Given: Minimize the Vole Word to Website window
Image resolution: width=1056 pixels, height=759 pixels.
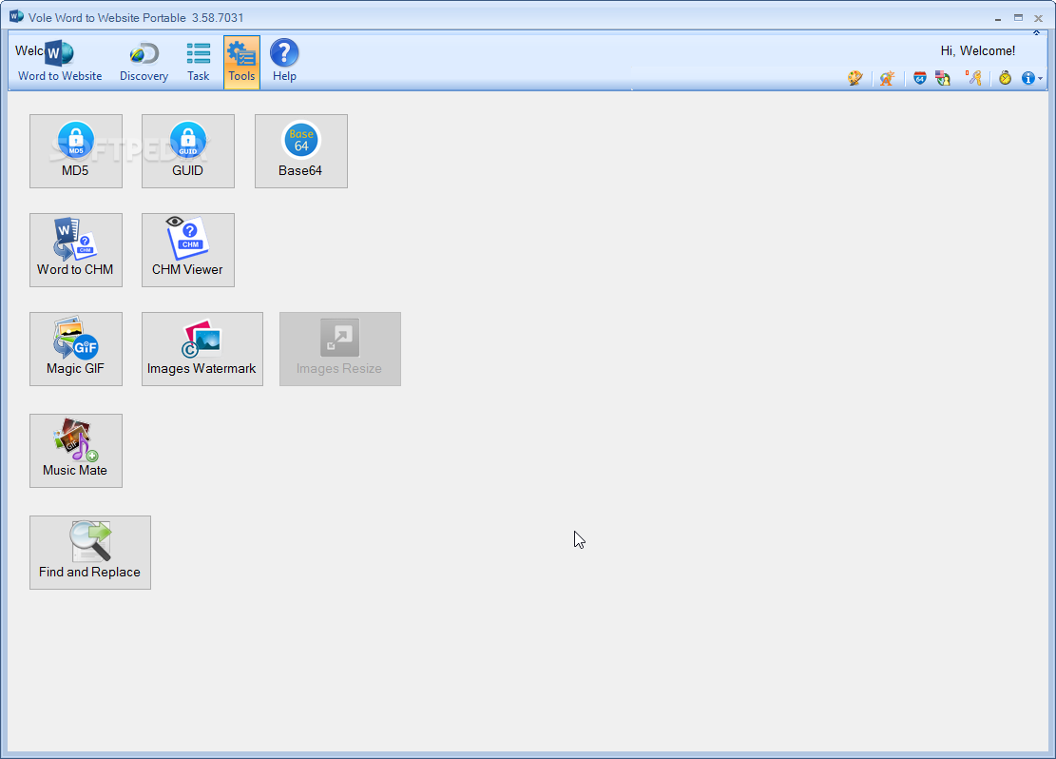Looking at the screenshot, I should 997,18.
